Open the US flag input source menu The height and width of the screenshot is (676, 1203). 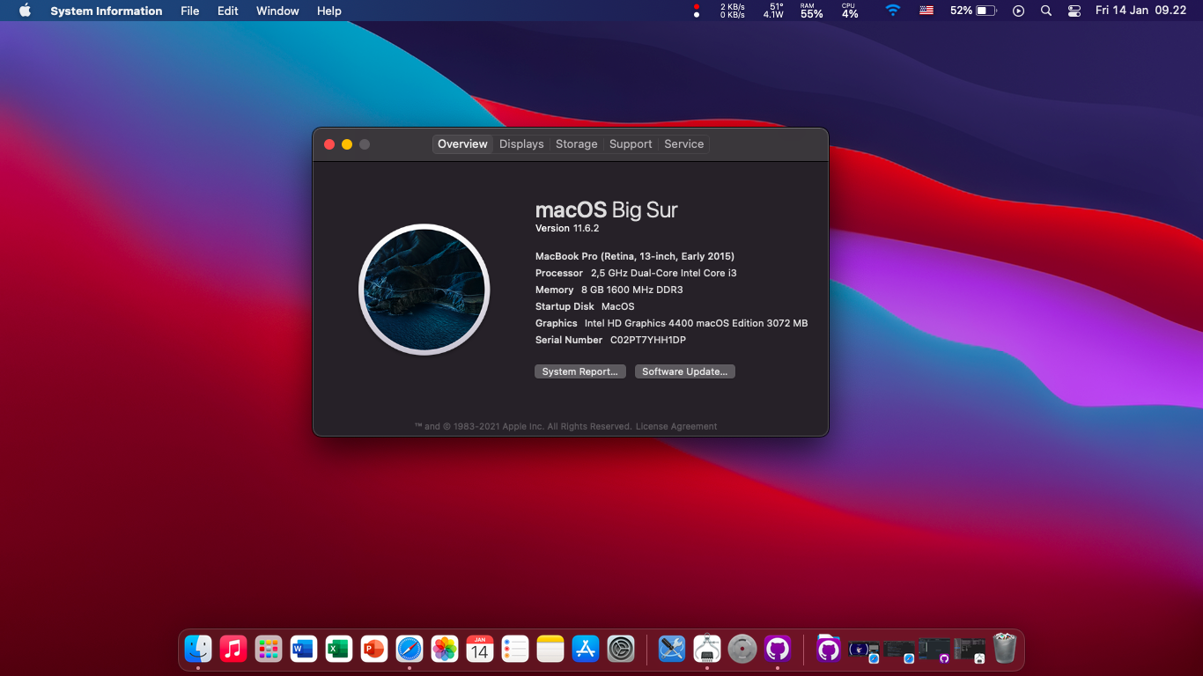pyautogui.click(x=926, y=11)
